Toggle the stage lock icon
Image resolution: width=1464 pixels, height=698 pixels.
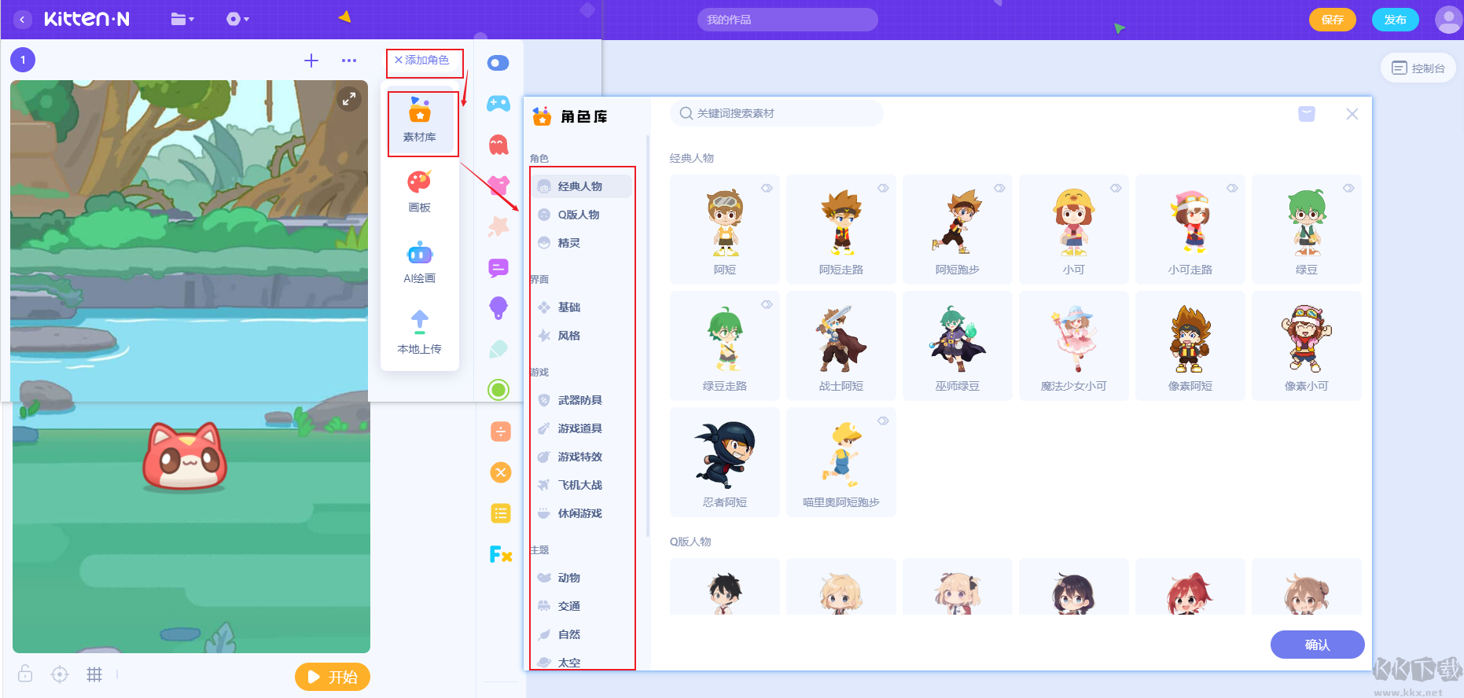(x=25, y=674)
